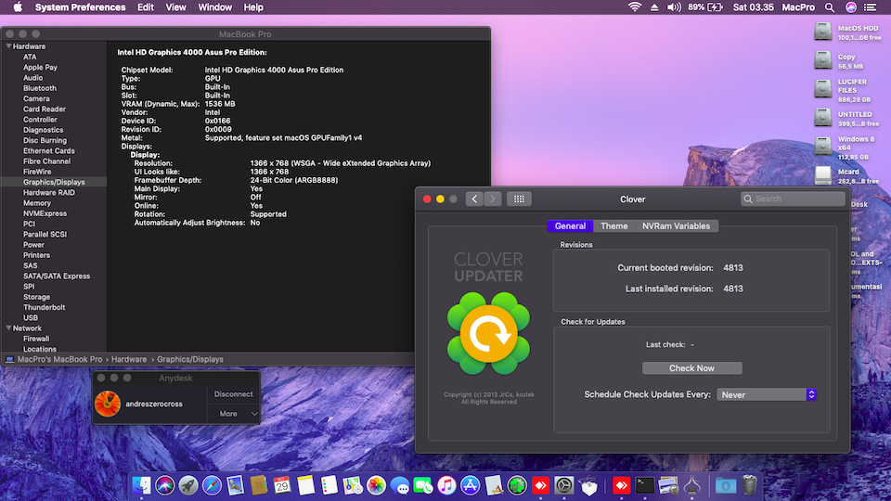Show all preferences grid button in Clover
The width and height of the screenshot is (891, 501).
pos(519,199)
